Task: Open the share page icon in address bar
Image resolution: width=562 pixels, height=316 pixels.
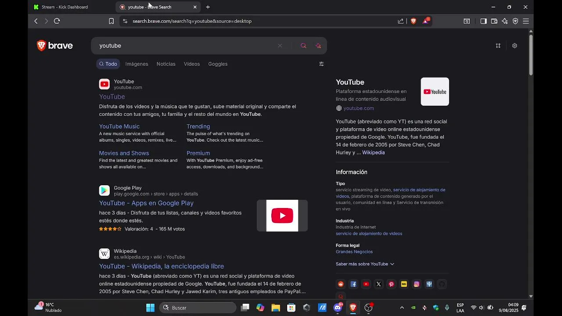Action: tap(400, 21)
